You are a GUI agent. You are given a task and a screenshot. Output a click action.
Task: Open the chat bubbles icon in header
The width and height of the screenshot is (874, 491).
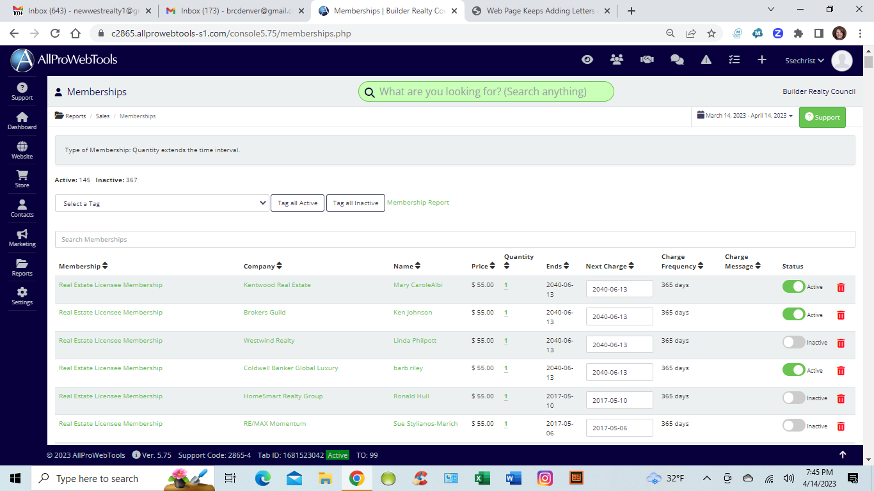pos(677,59)
